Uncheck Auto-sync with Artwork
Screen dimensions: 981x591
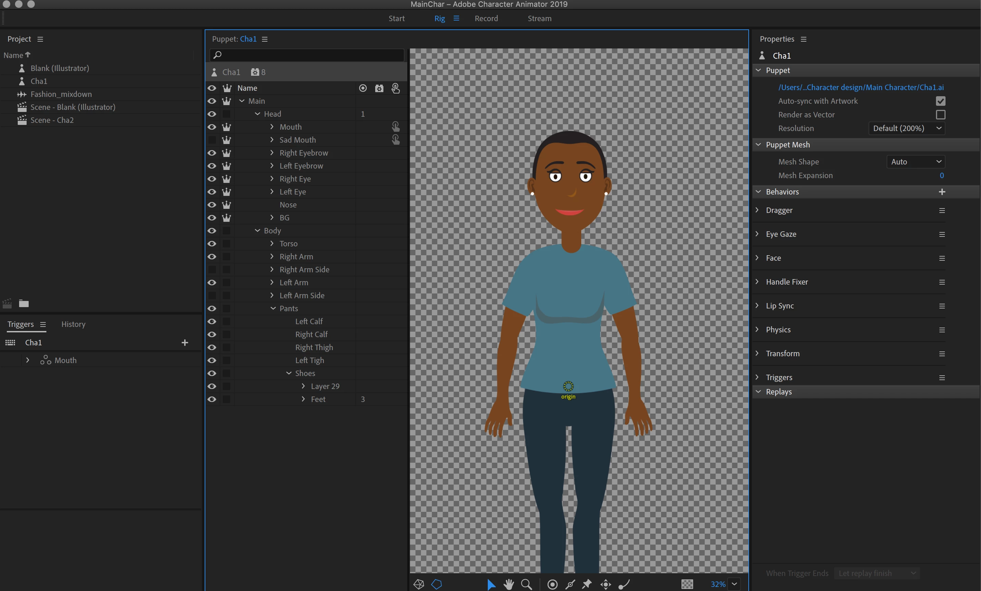tap(940, 101)
